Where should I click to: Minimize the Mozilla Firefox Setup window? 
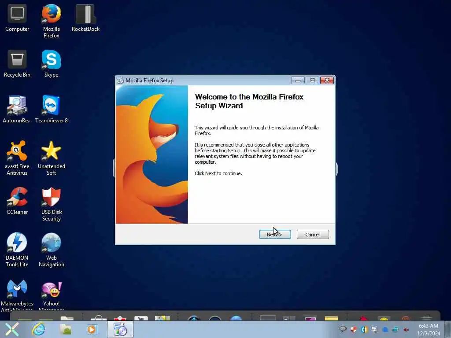(x=298, y=81)
